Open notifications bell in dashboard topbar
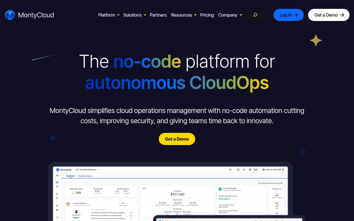The height and width of the screenshot is (221, 354). click(244, 170)
